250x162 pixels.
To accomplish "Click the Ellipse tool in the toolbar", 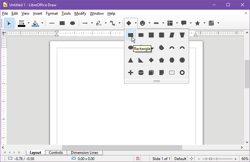I will click(72, 23).
